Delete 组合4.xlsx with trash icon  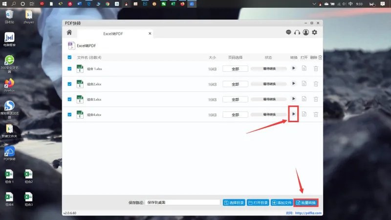316,114
